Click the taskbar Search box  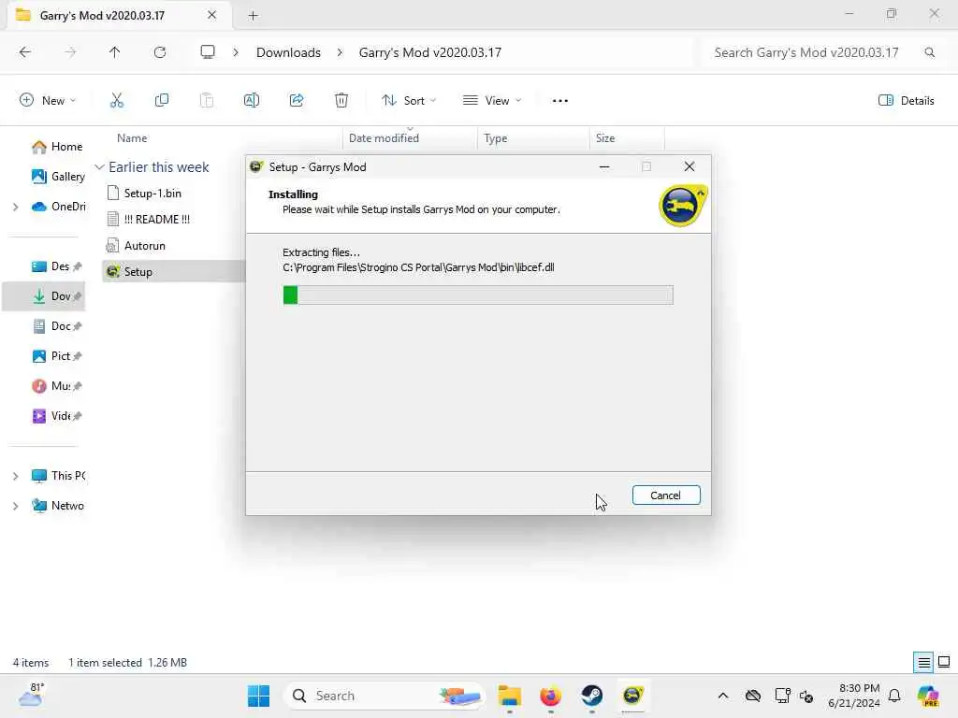pyautogui.click(x=384, y=696)
